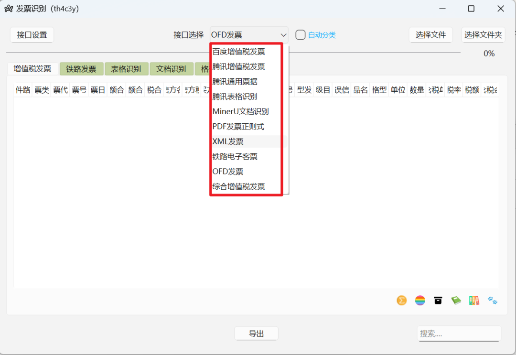
Task: Switch to the 铁路发票 tab
Action: tap(81, 68)
